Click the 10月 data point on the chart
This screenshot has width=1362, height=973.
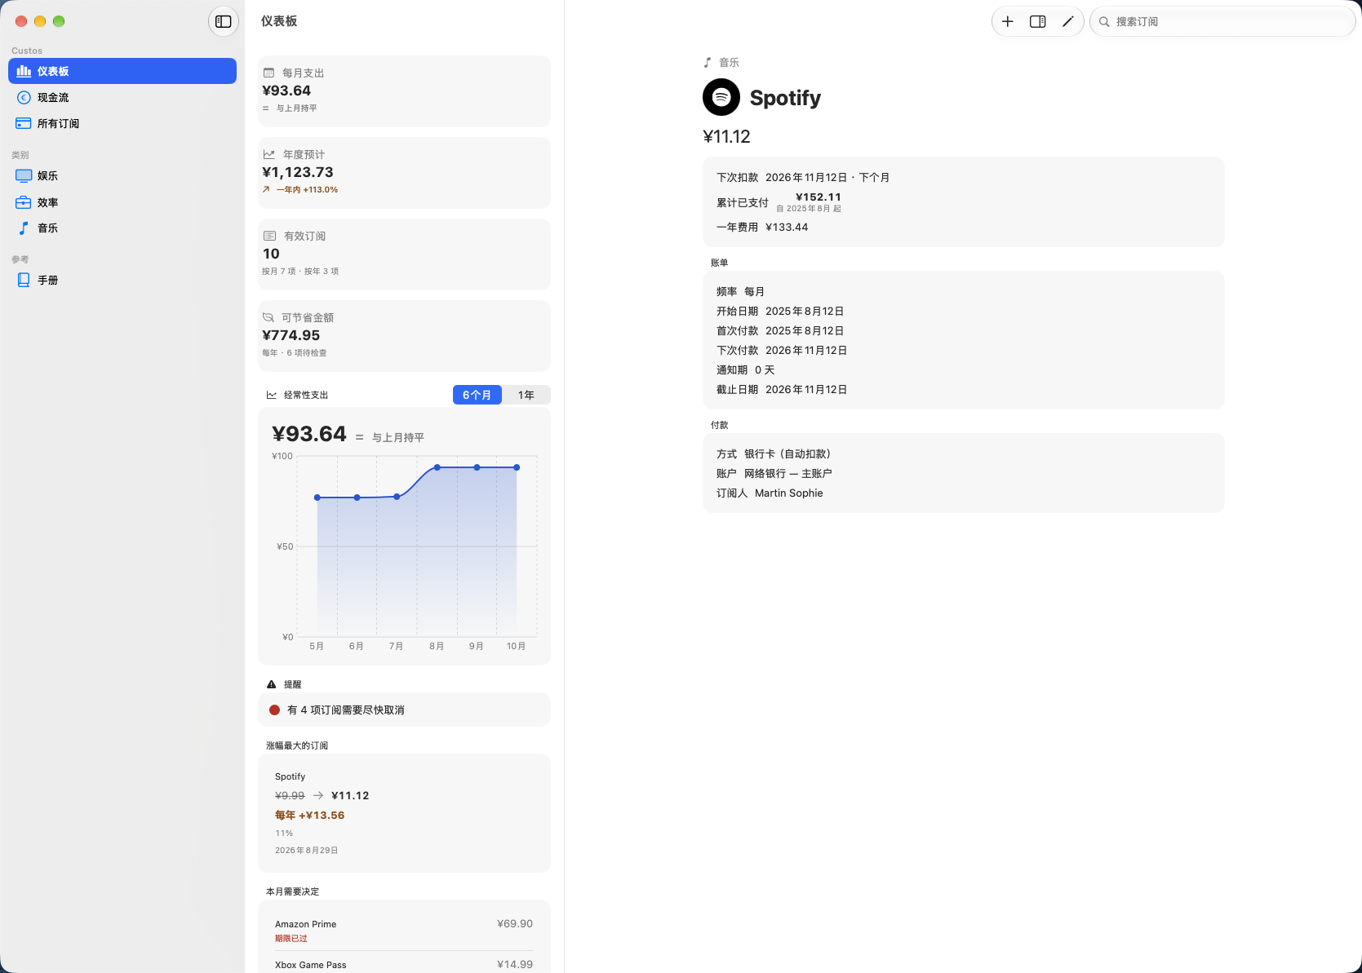click(517, 467)
